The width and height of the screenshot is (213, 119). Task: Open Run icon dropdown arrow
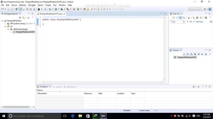pyautogui.click(x=59, y=9)
